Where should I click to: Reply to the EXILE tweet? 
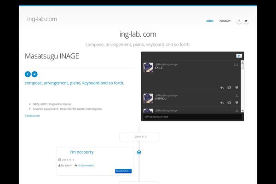pyautogui.click(x=222, y=88)
